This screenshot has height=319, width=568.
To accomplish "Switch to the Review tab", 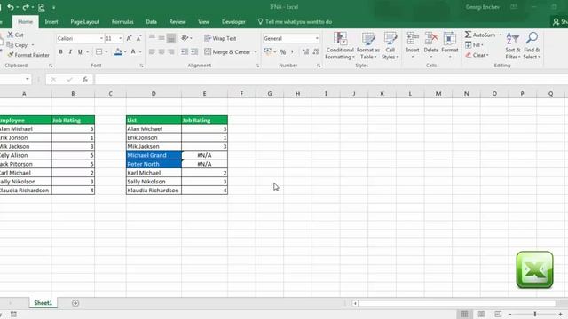I will pos(177,22).
